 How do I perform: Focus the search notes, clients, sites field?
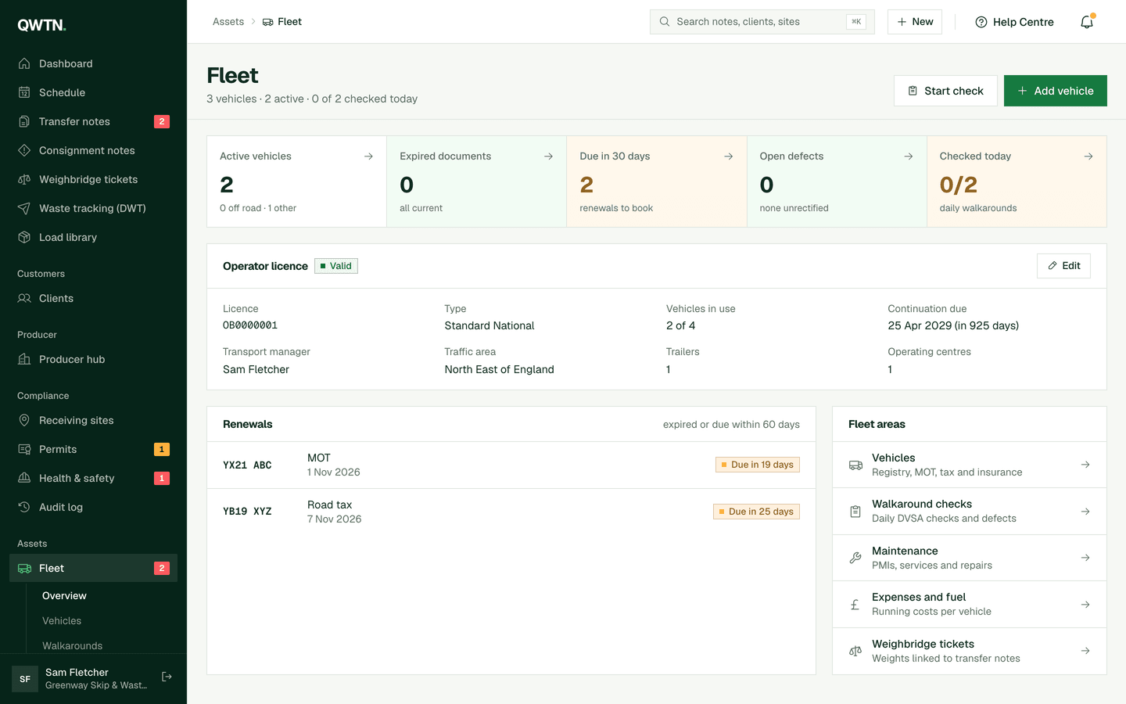tap(762, 22)
